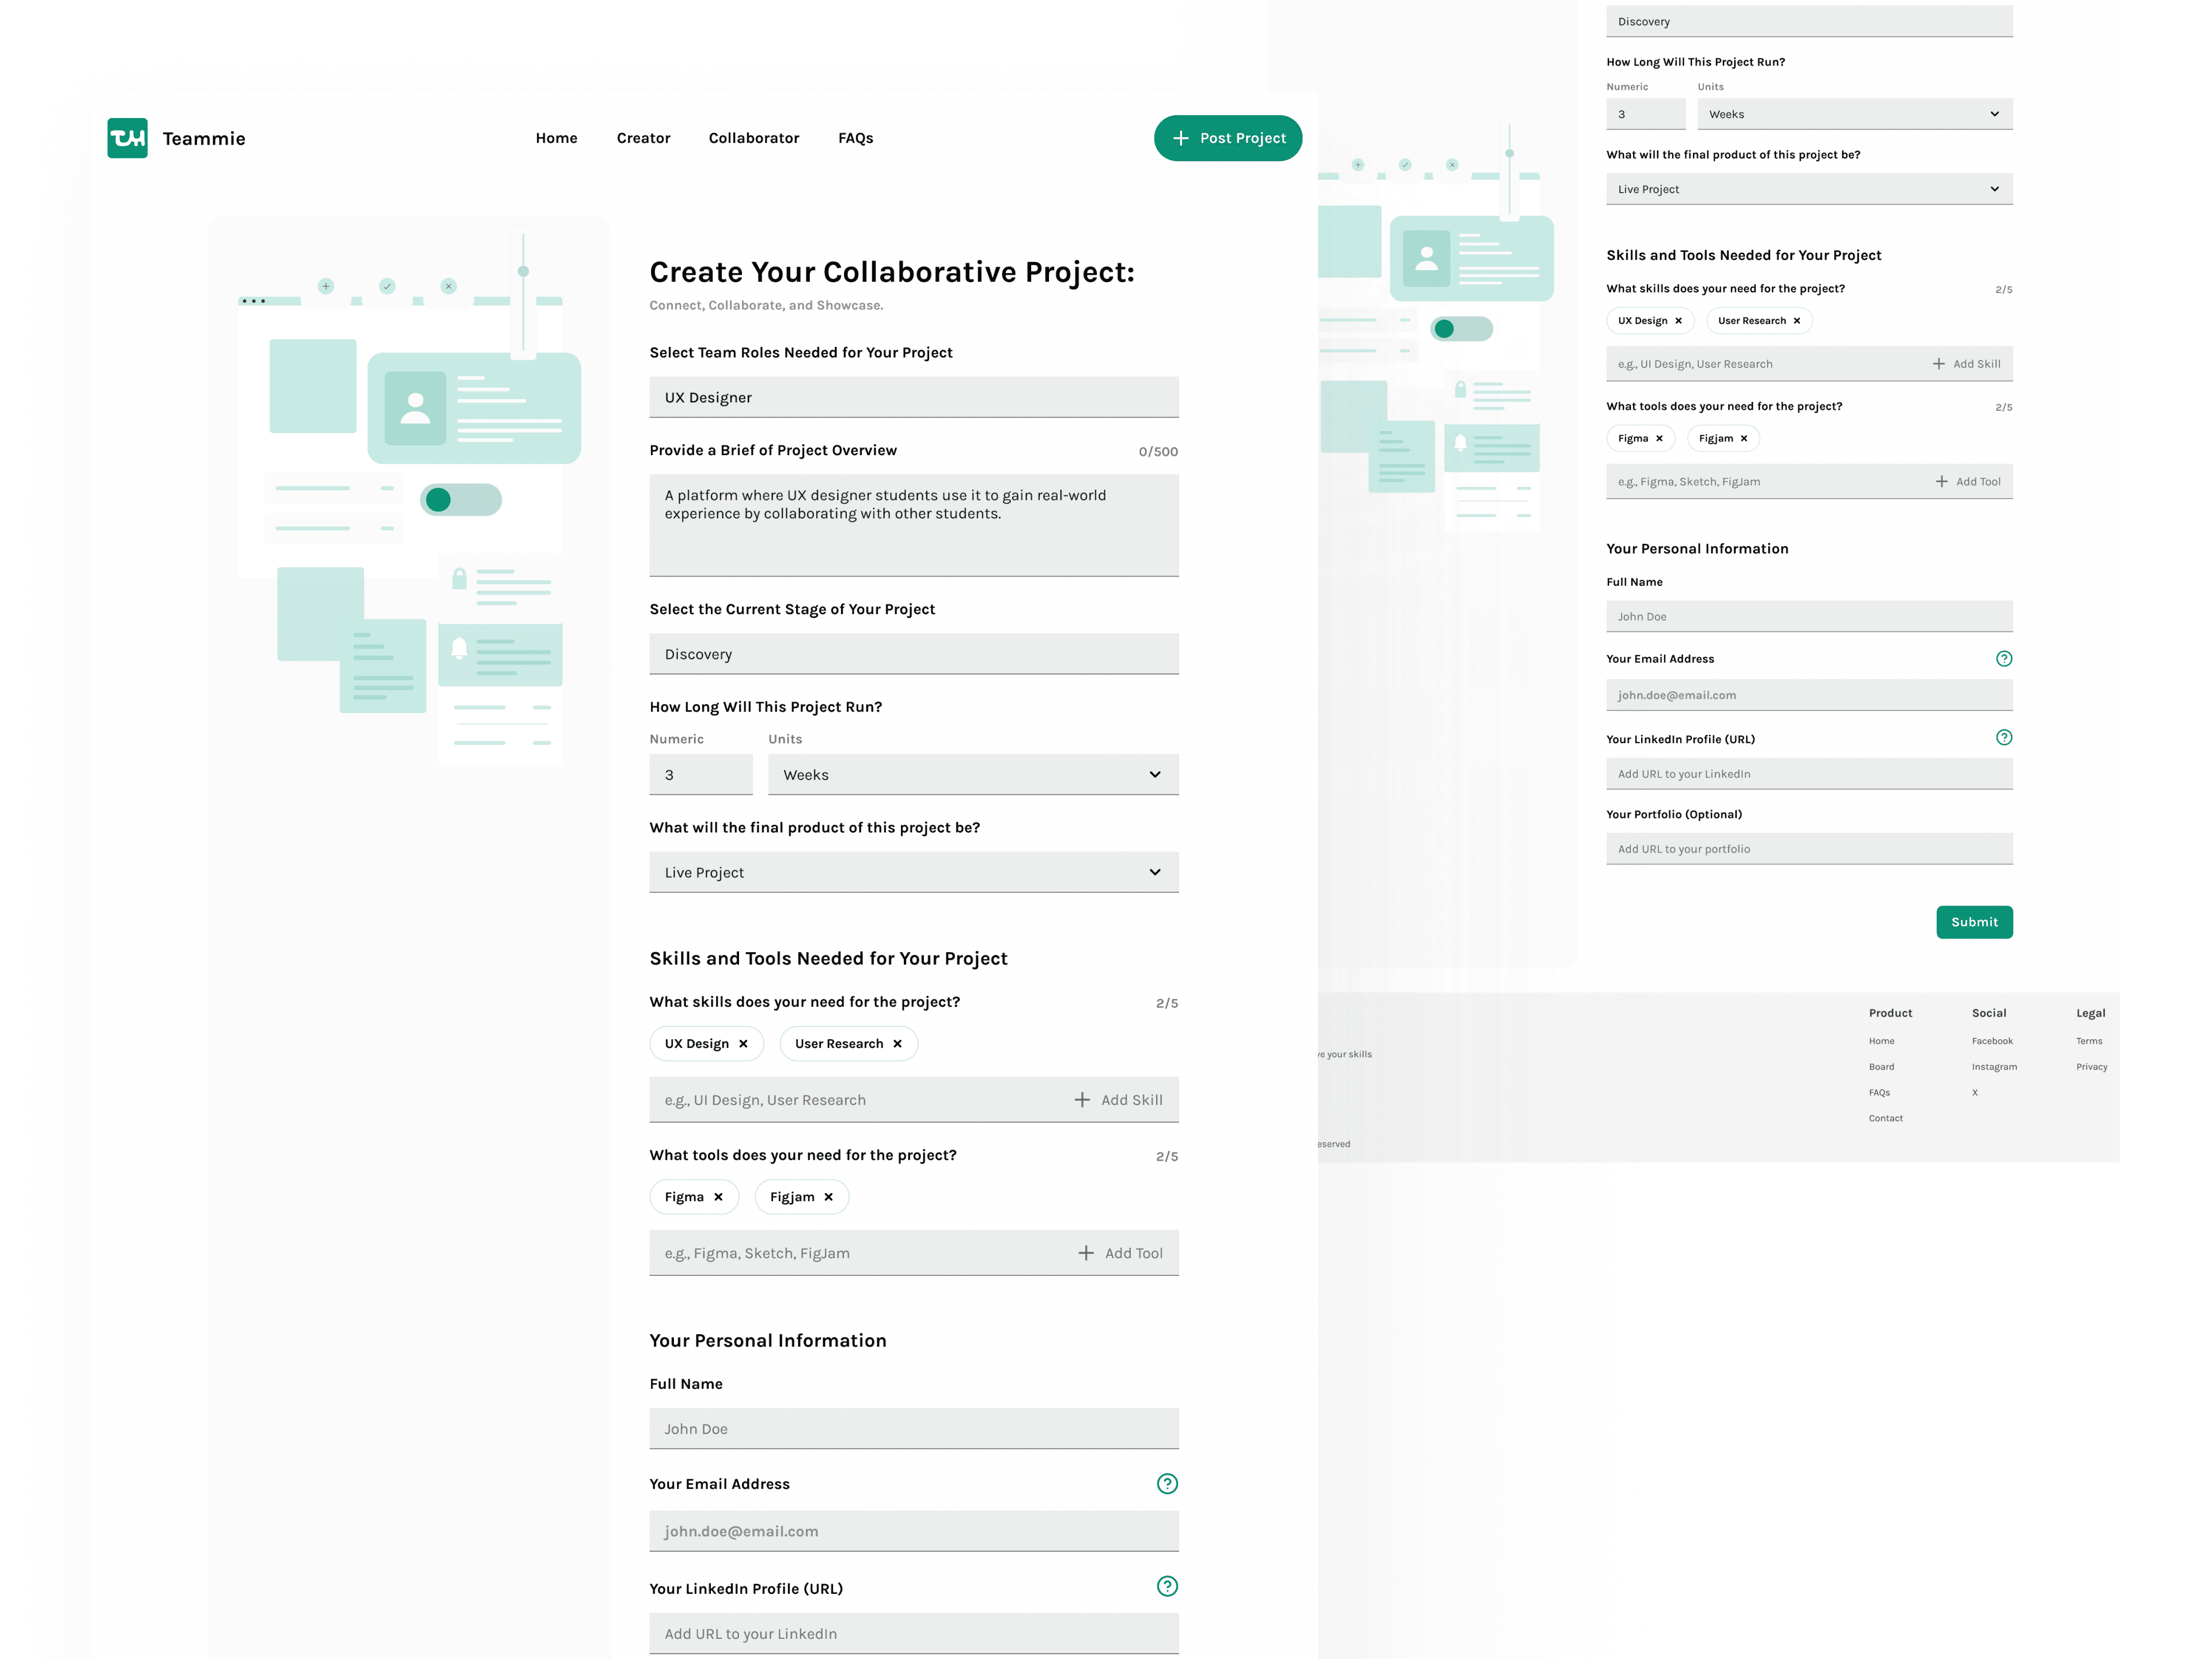Open the footer Facebook link

1992,1041
